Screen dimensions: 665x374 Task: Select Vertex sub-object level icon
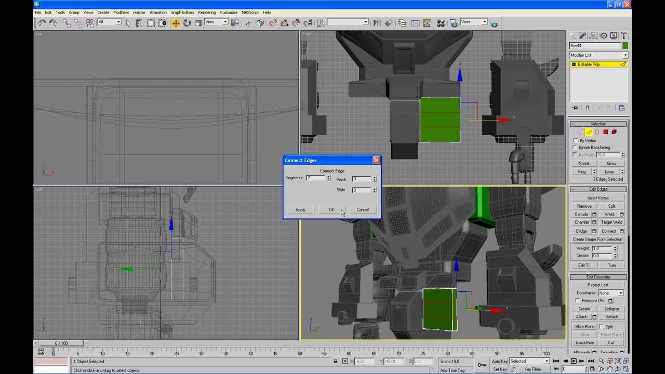point(581,132)
